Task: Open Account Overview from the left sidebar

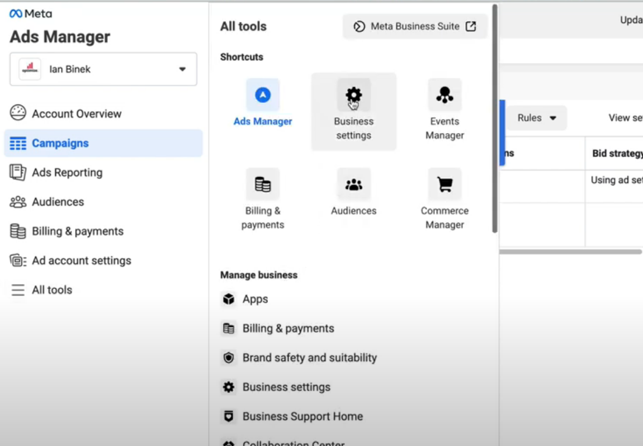Action: click(103, 113)
